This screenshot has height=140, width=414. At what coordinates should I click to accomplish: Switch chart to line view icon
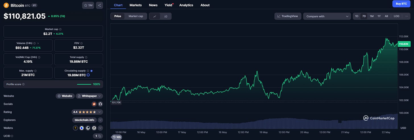click(x=155, y=16)
